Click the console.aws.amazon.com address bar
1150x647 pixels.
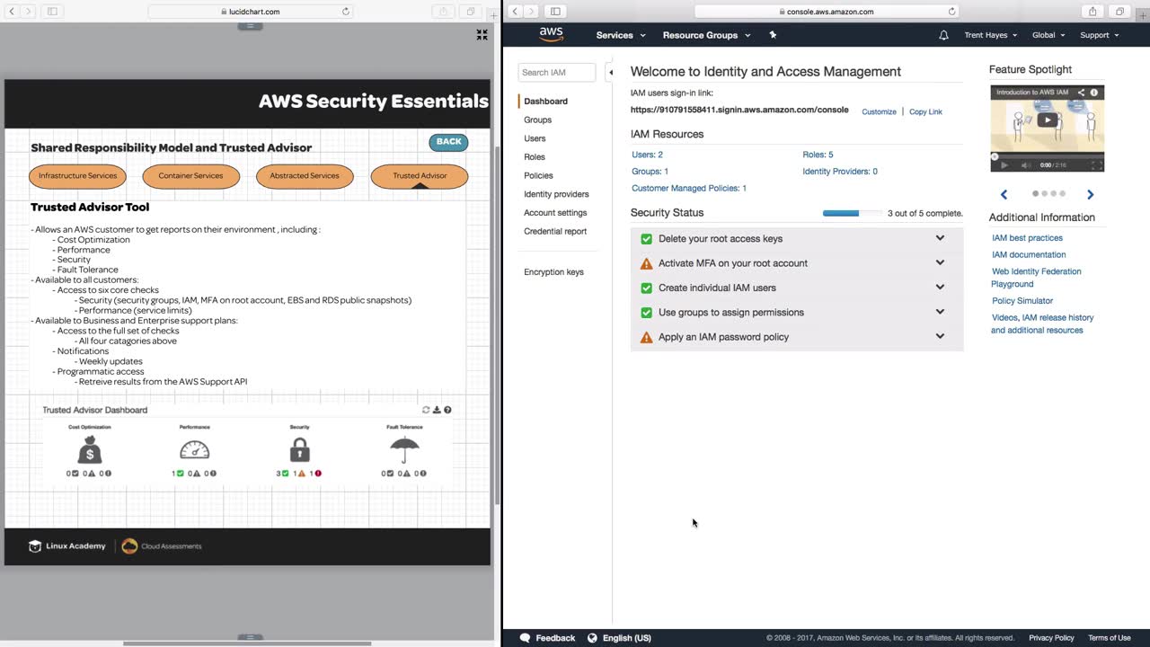827,12
